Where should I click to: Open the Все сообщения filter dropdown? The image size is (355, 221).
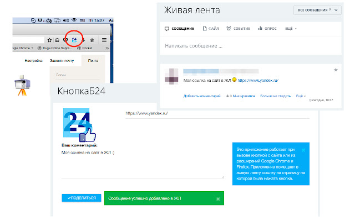(317, 10)
